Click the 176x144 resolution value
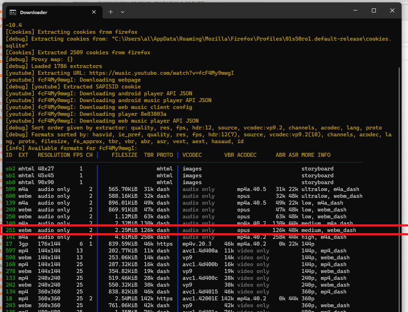408x312 pixels. pos(49,244)
